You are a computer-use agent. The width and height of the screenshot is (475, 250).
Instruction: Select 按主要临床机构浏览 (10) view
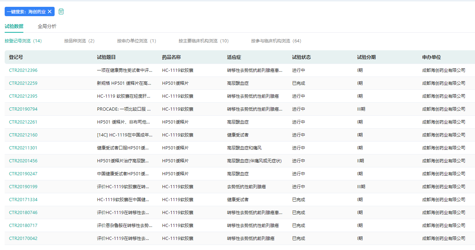tap(204, 41)
